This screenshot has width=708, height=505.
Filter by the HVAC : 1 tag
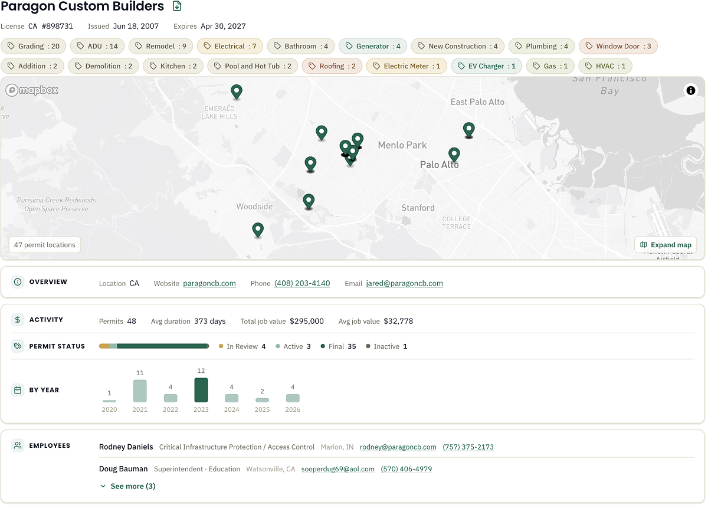[x=606, y=66]
